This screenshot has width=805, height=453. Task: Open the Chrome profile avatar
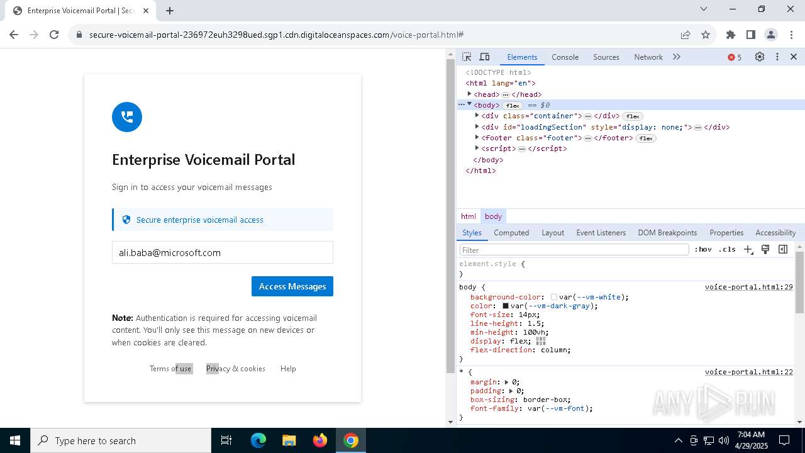(770, 35)
